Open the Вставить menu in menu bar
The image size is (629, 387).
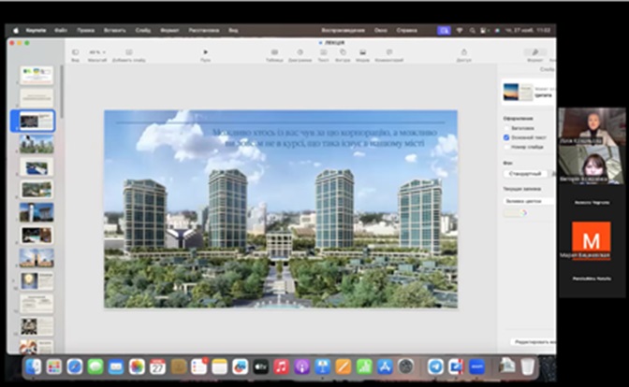click(114, 29)
